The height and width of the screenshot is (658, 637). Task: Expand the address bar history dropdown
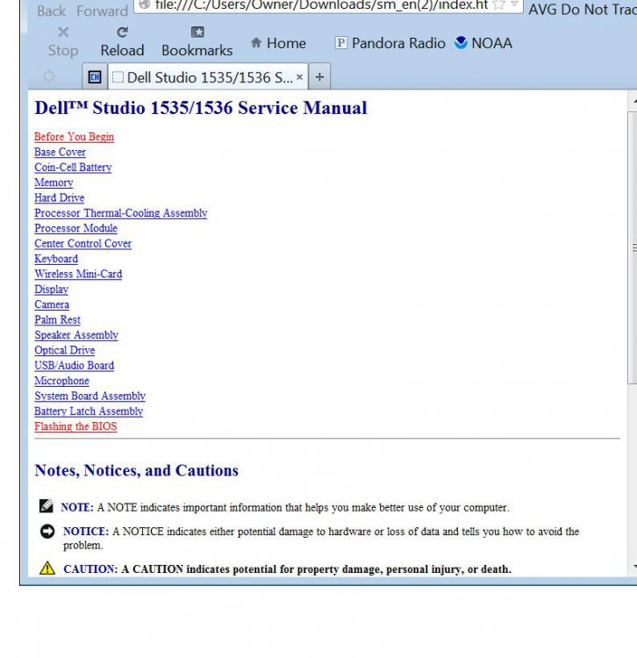(x=514, y=4)
